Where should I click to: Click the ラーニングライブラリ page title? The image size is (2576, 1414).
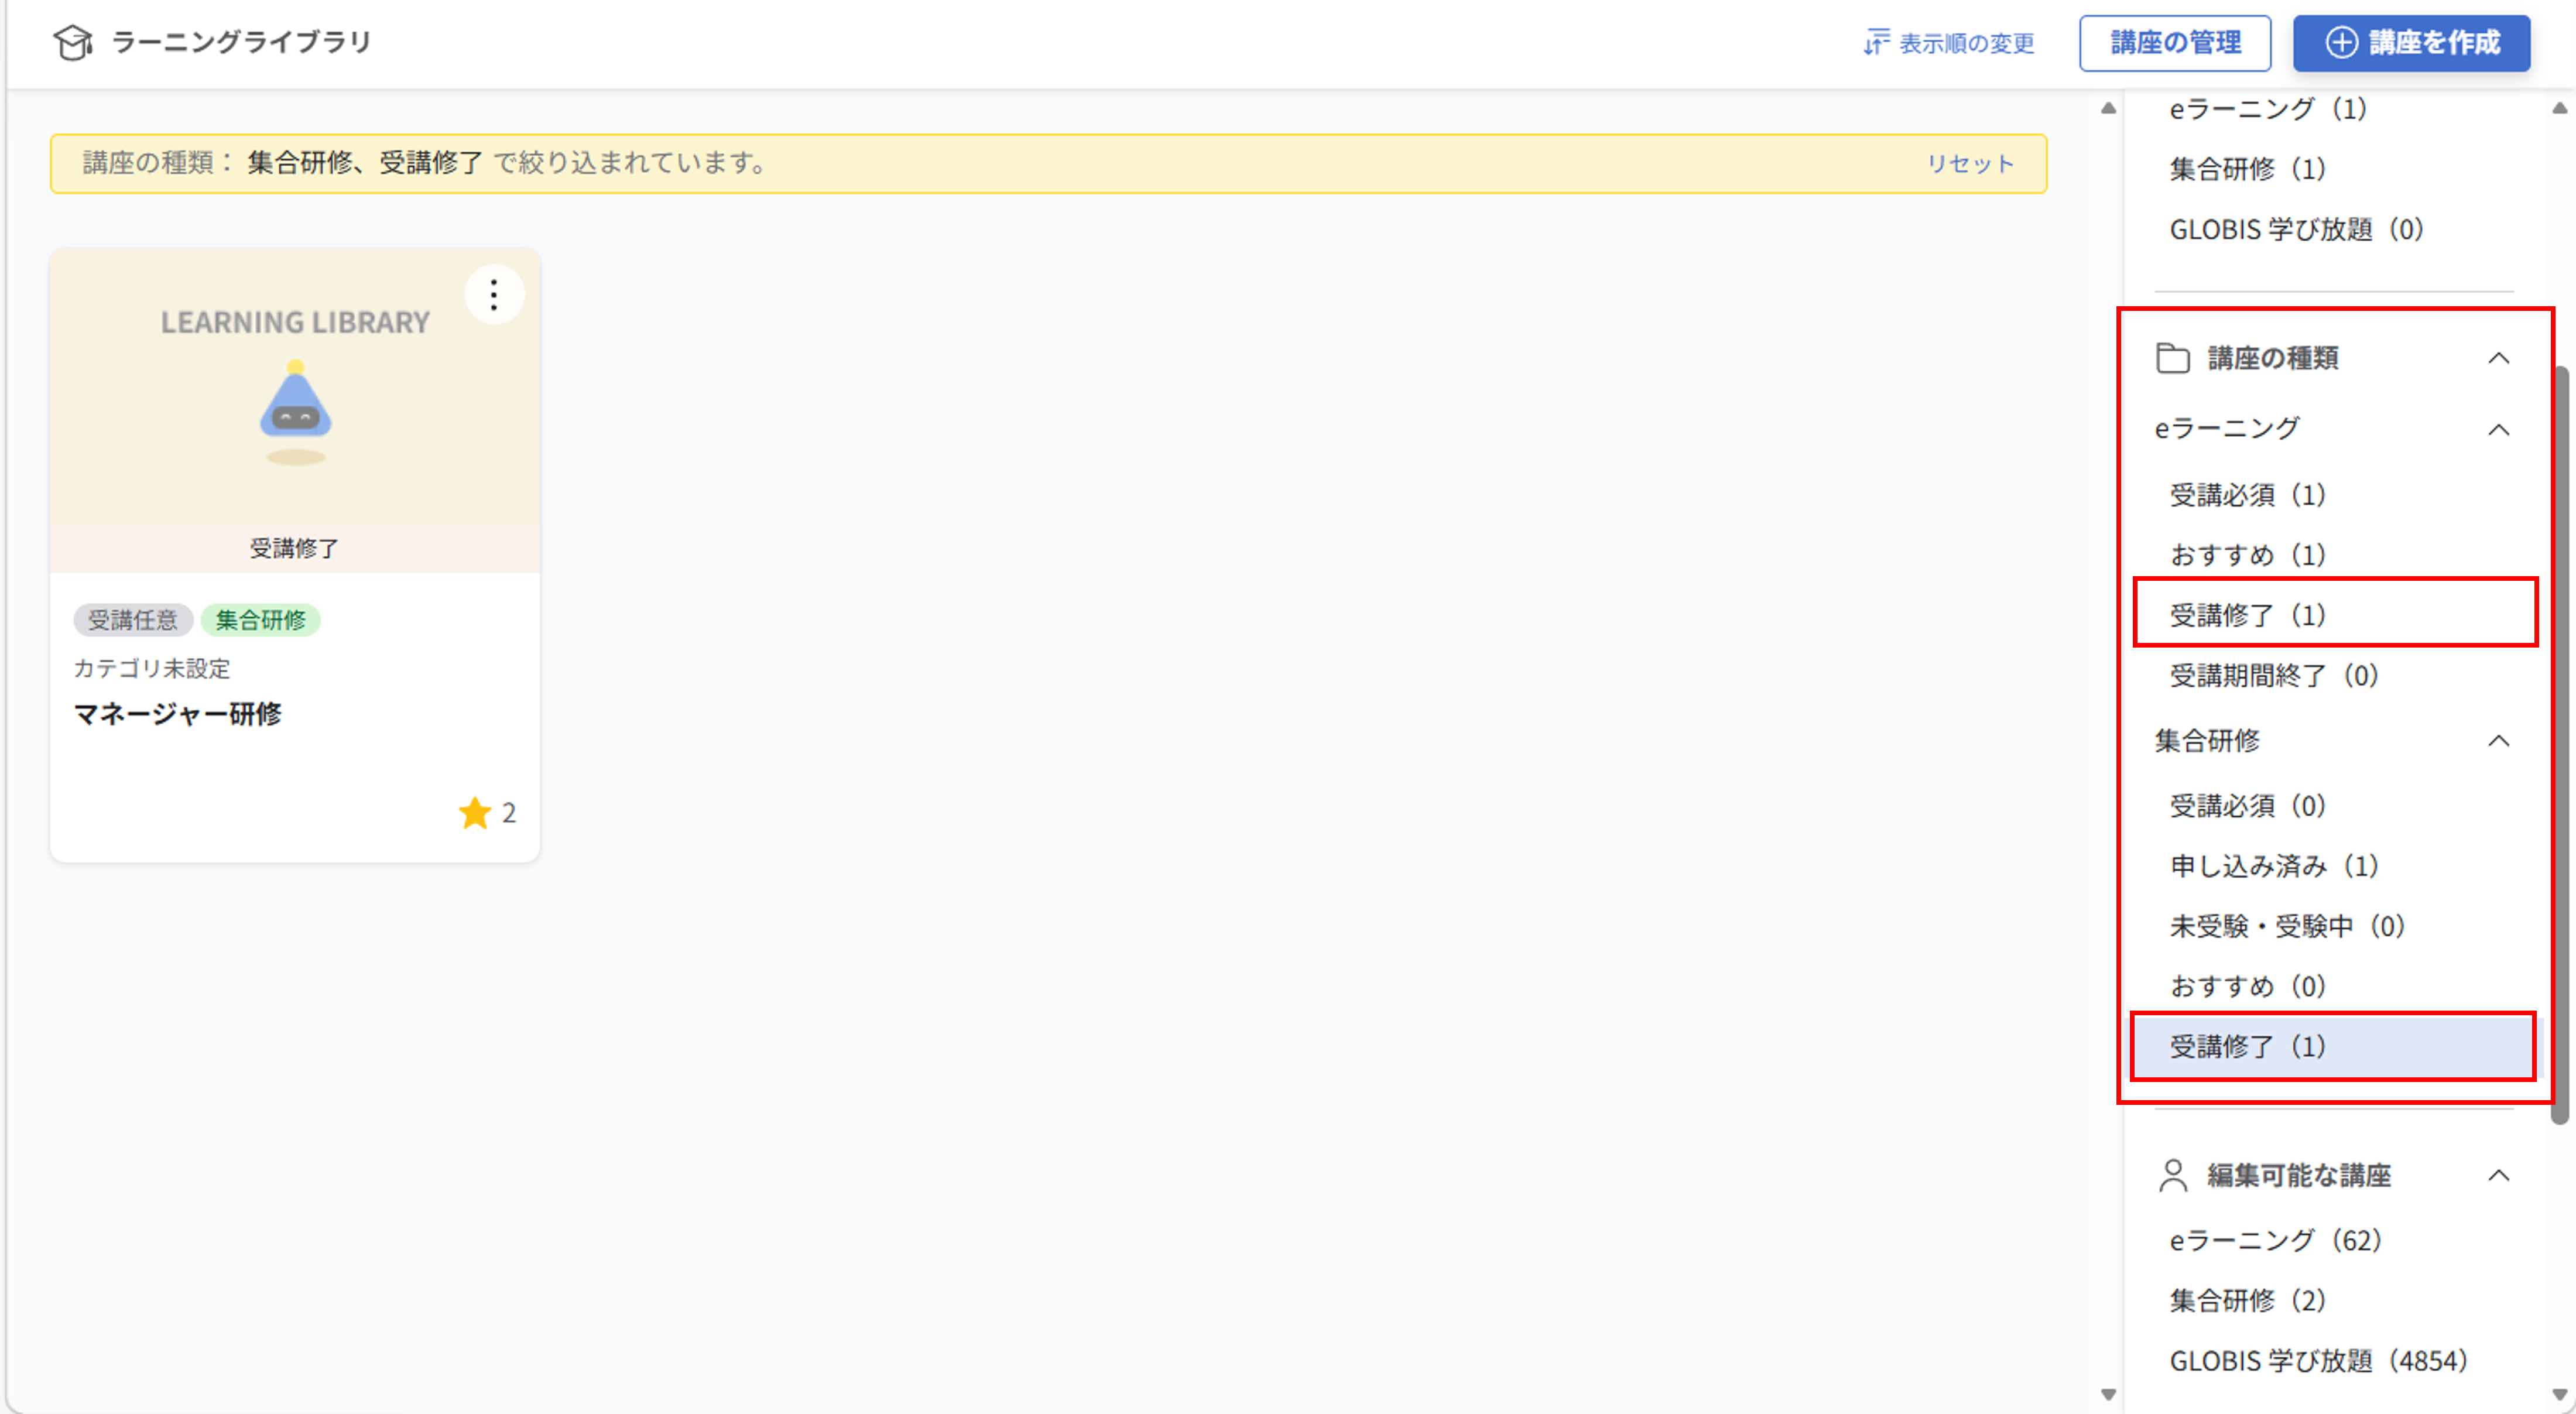point(241,42)
